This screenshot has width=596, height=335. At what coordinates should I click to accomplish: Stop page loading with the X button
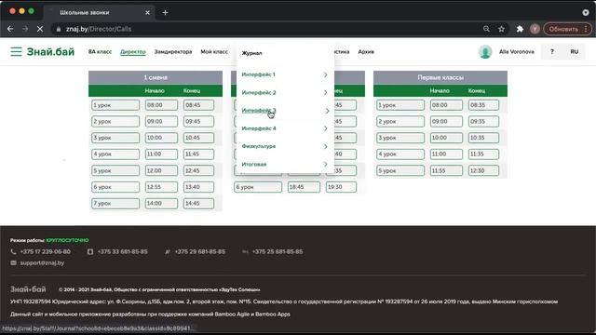[40, 29]
